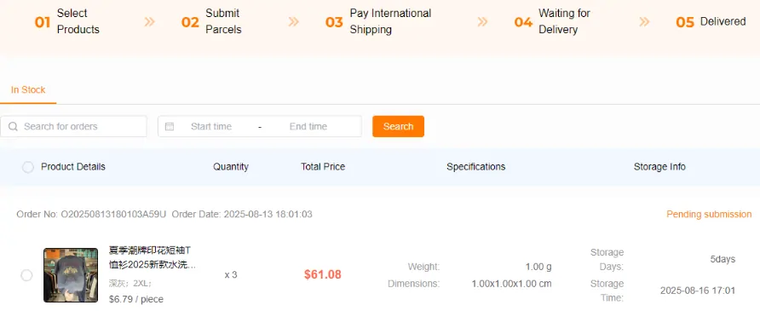The height and width of the screenshot is (311, 760).
Task: Click step 01 Select Products
Action: tap(67, 21)
